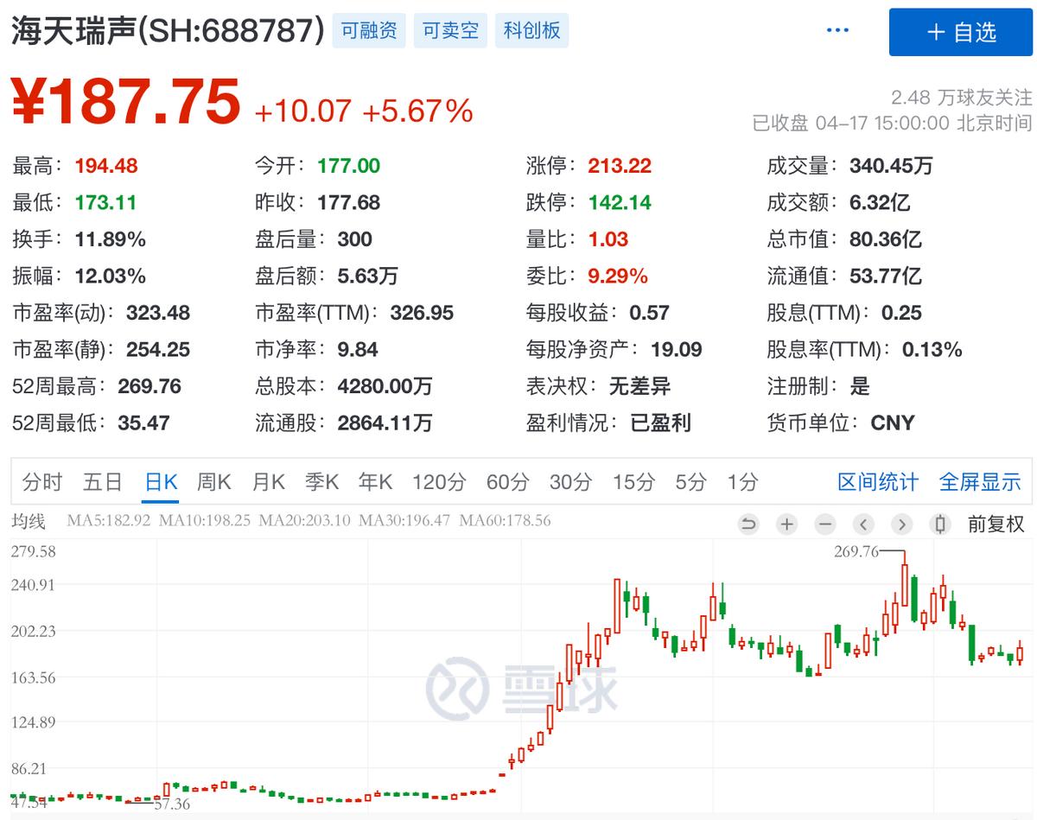Click the 可融资 margin trading tag
Image resolution: width=1037 pixels, height=820 pixels.
pos(369,30)
